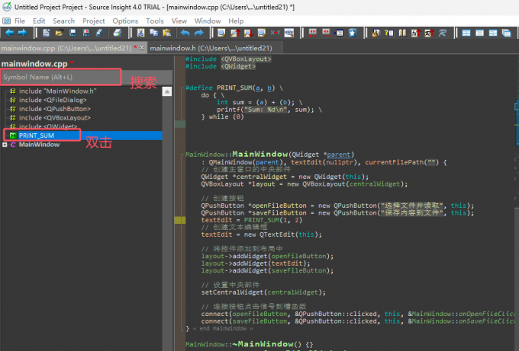
Task: Click the Lookup References R icon
Action: coord(443,33)
